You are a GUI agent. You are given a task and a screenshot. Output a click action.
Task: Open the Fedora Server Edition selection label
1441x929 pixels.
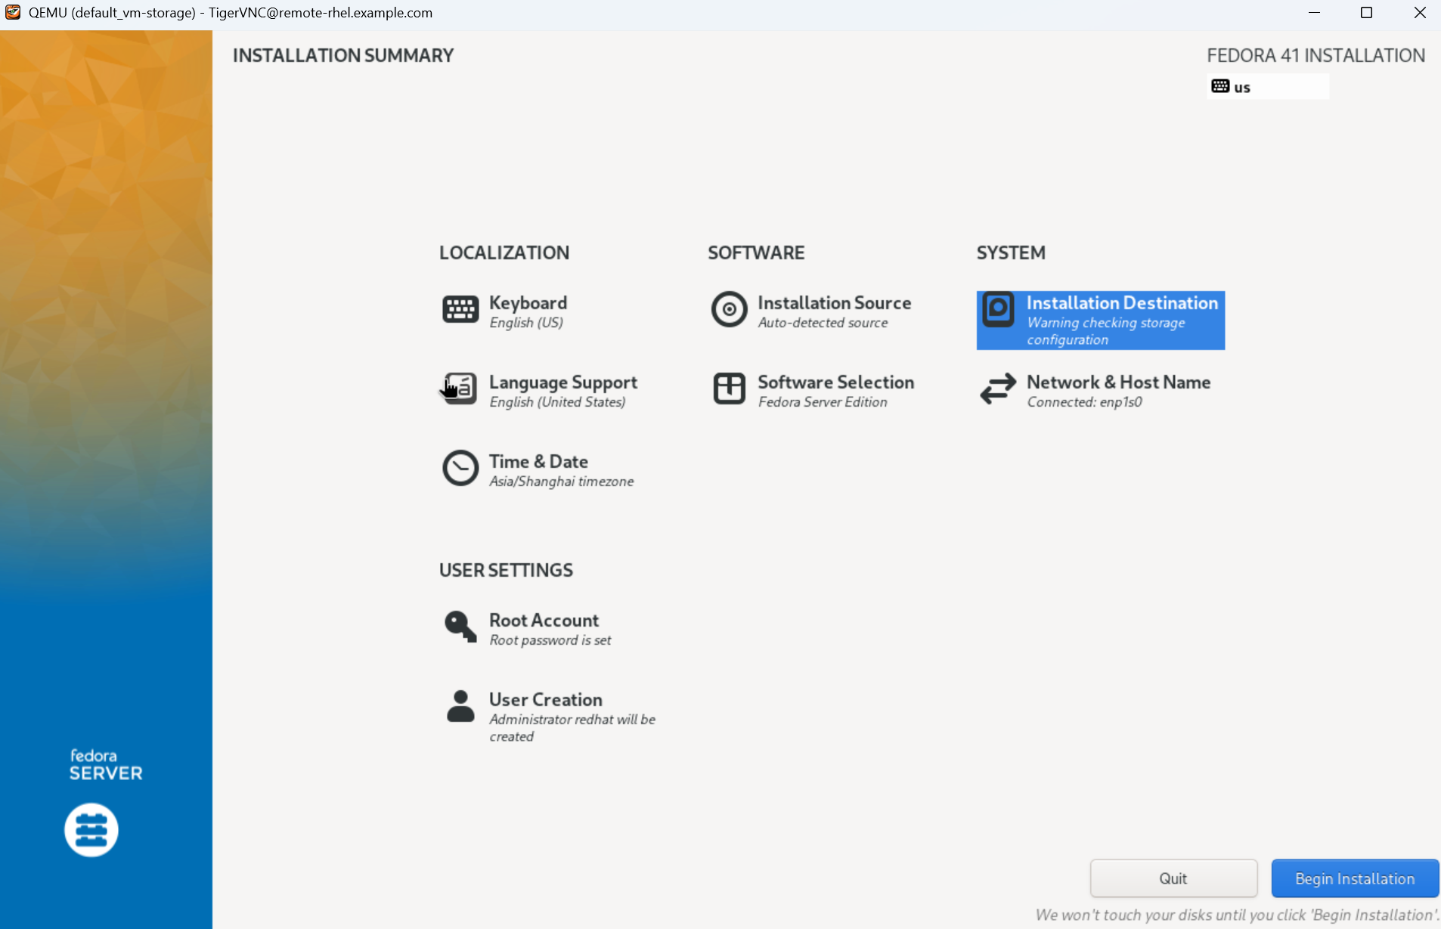(822, 402)
